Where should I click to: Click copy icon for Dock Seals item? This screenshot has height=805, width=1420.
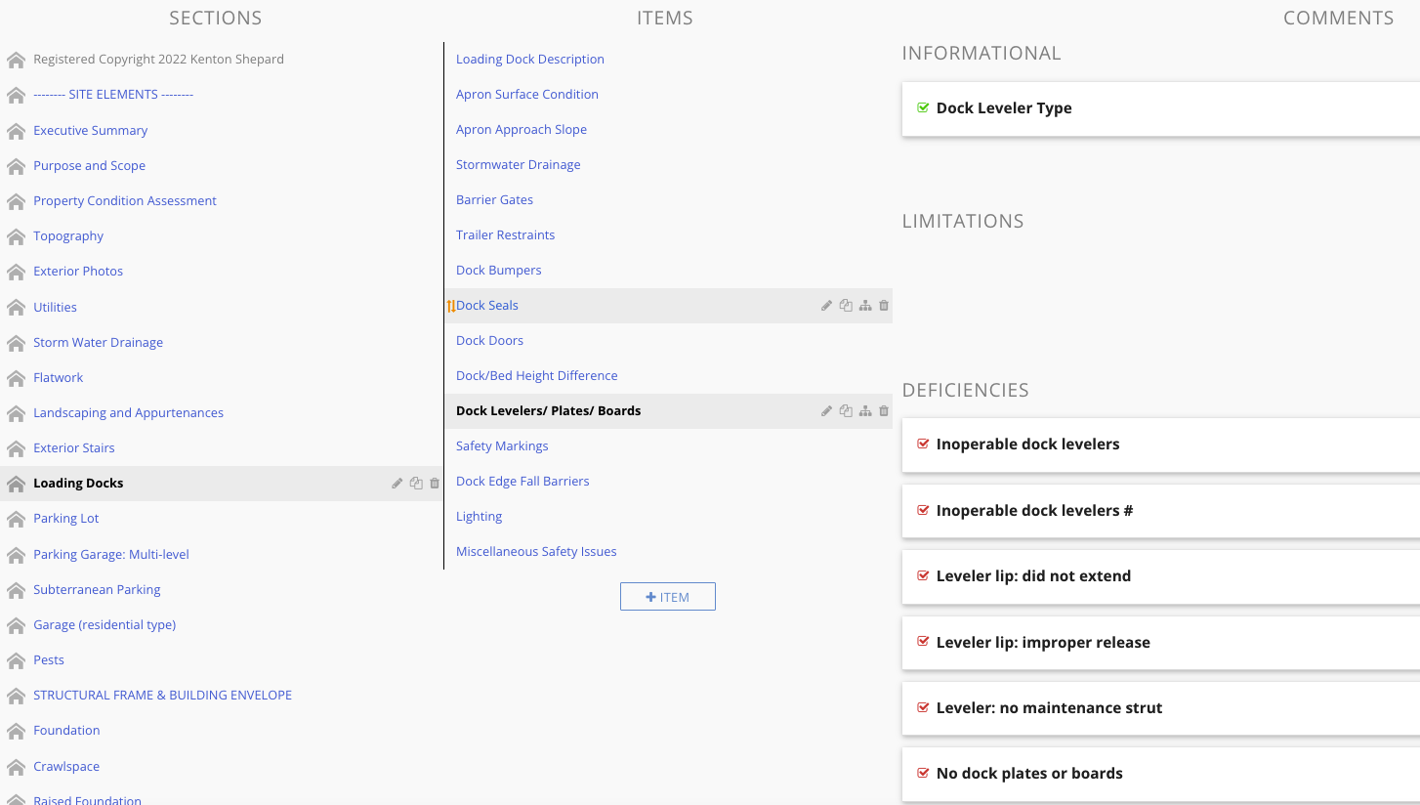coord(846,306)
